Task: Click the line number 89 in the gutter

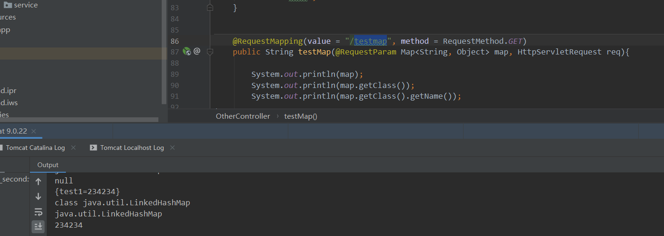Action: (x=174, y=74)
